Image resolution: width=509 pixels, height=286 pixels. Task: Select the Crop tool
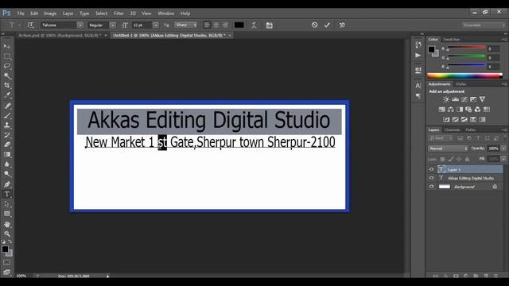coord(7,86)
